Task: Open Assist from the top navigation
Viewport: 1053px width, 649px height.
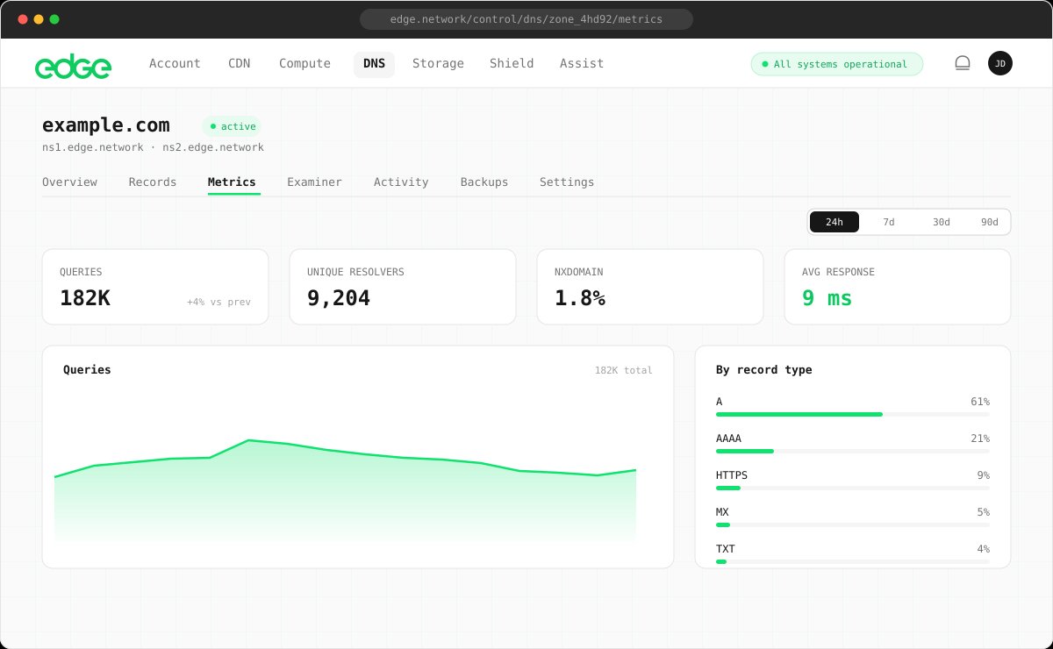Action: click(x=582, y=64)
